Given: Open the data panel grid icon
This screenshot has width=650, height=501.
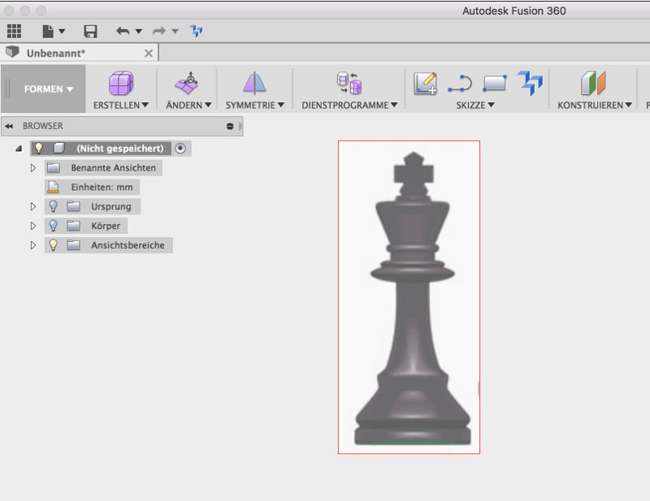Looking at the screenshot, I should click(14, 31).
